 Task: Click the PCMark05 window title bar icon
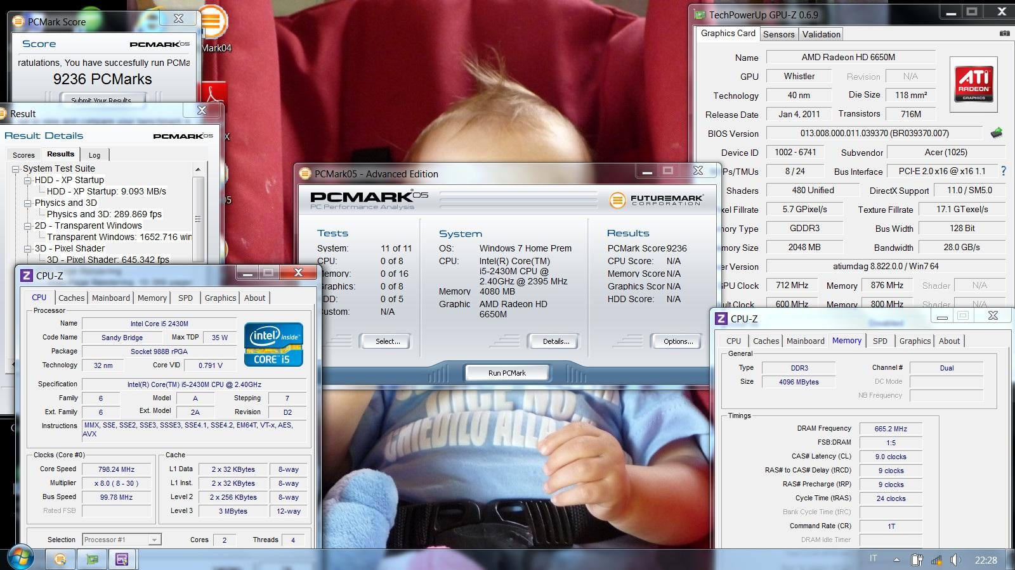305,174
